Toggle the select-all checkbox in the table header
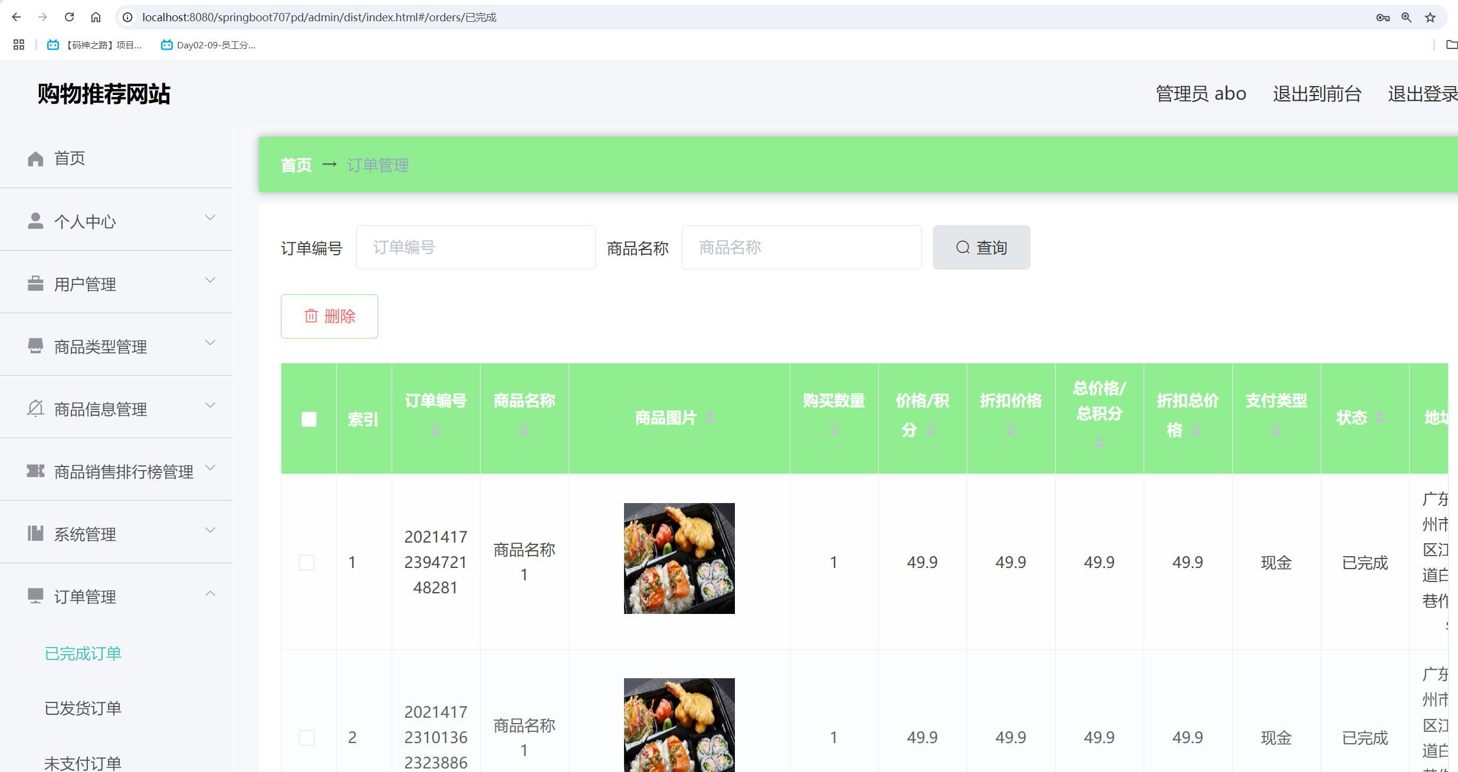 pos(308,419)
